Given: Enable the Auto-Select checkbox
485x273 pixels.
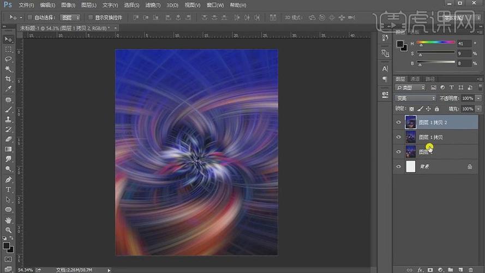Looking at the screenshot, I should point(29,17).
